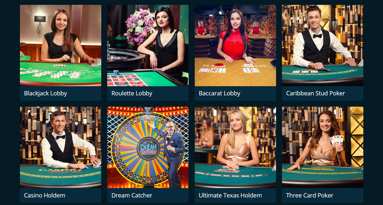Viewport: 383px width, 205px height.
Task: Click the Ultimate Texas Holdem label
Action: tap(230, 196)
